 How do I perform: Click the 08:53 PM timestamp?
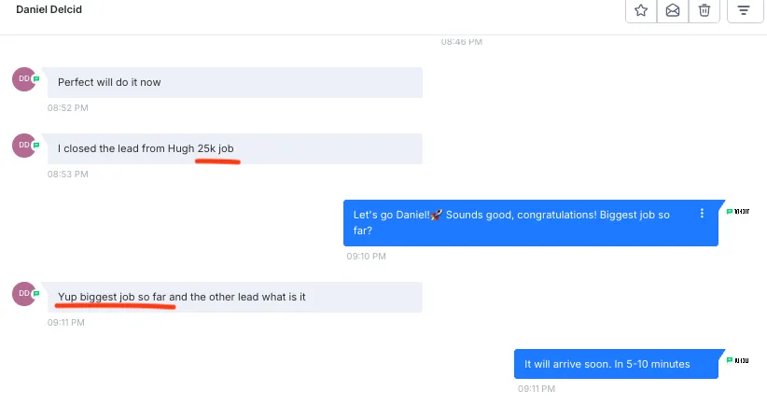click(x=67, y=175)
